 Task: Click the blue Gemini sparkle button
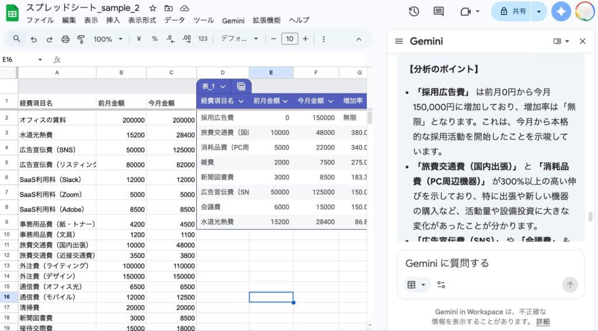[x=561, y=11]
